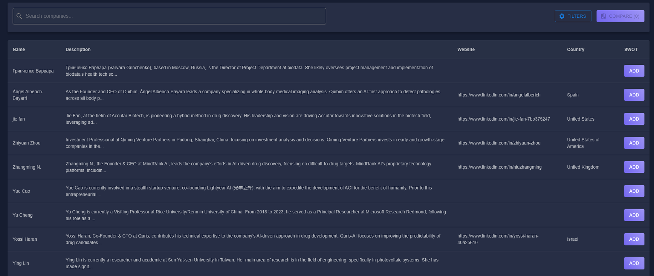The image size is (654, 276).
Task: Add Yossi Haran to SWOT
Action: (x=634, y=239)
